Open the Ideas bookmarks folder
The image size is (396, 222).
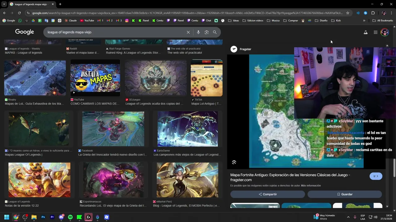coord(234,21)
